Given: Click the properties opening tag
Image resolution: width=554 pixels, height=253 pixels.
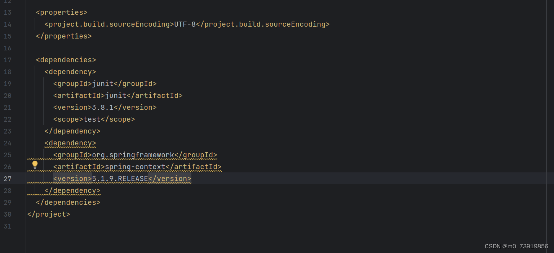Looking at the screenshot, I should point(61,12).
